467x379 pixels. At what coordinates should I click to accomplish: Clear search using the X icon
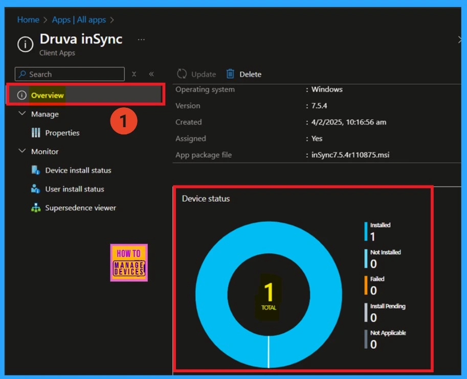pyautogui.click(x=134, y=74)
